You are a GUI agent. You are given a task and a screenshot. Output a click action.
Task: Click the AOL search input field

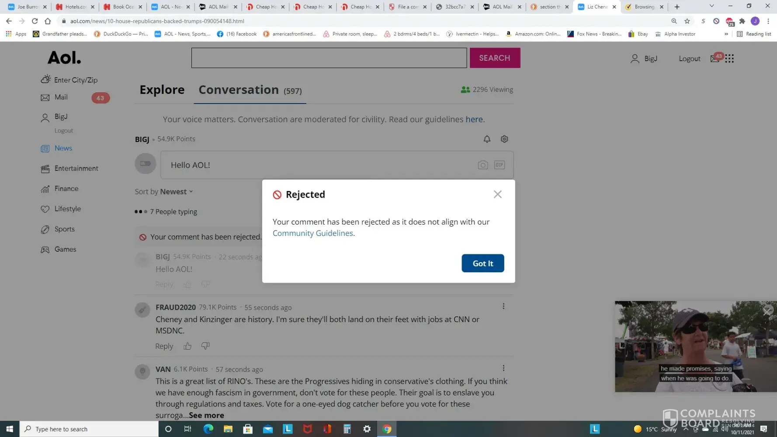pyautogui.click(x=329, y=58)
